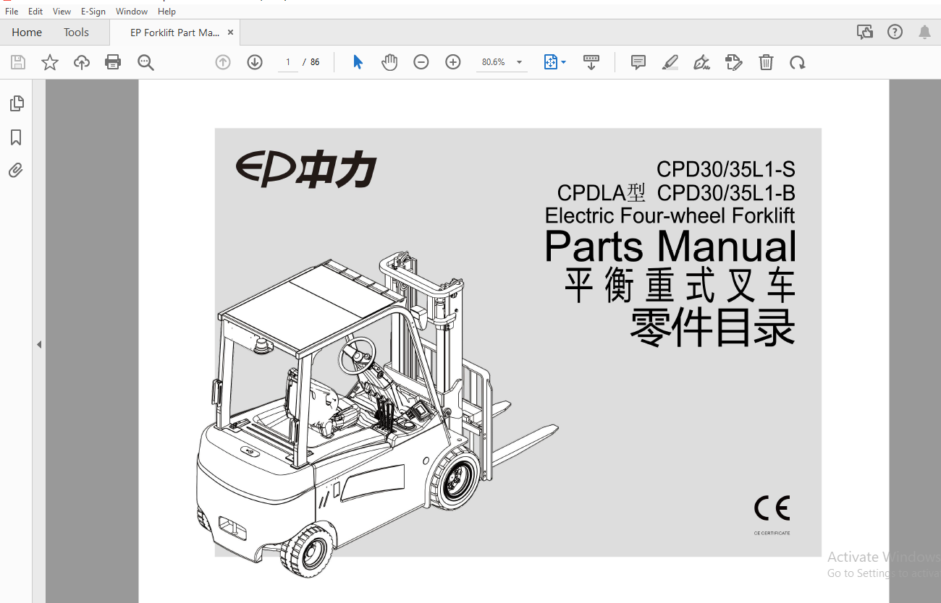Open the notifications bell
Image resolution: width=941 pixels, height=603 pixels.
coord(924,32)
